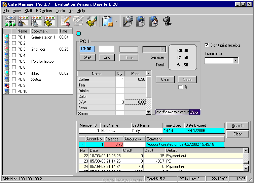Select transaction 23 PC 1 row
Image resolution: width=254 pixels, height=183 pixels.
[x=161, y=161]
